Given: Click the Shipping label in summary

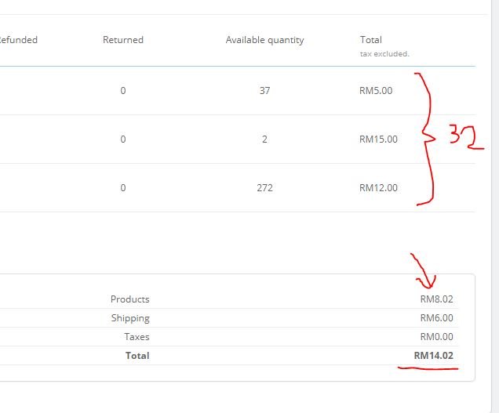Looking at the screenshot, I should tap(130, 318).
